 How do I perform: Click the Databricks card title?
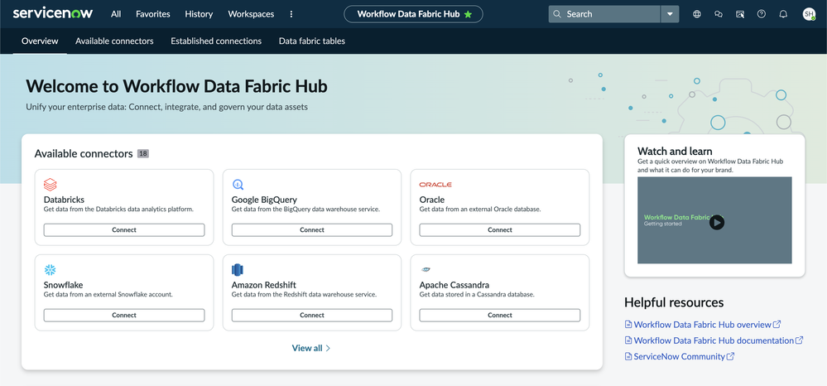(x=64, y=200)
